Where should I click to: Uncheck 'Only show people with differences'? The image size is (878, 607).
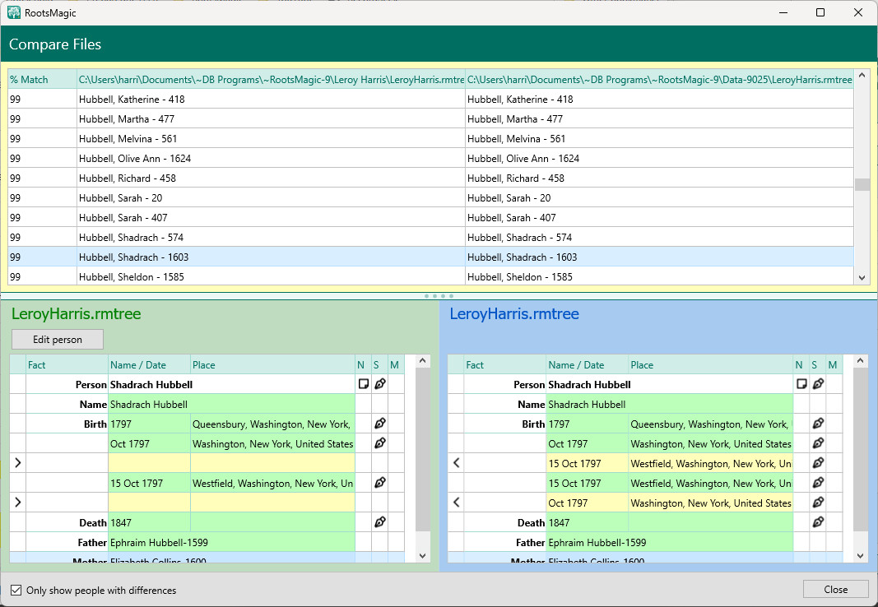click(x=16, y=590)
